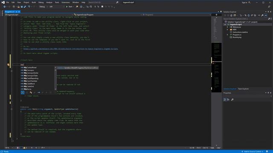273x153 pixels.
Task: Expand the References node
Action: coord(227,27)
